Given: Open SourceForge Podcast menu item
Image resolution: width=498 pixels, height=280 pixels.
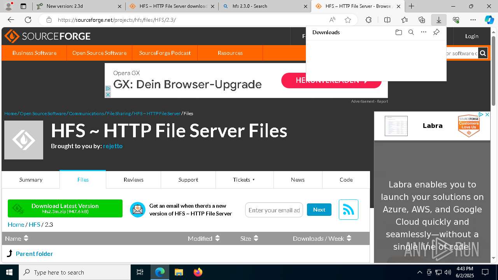Looking at the screenshot, I should 165,53.
